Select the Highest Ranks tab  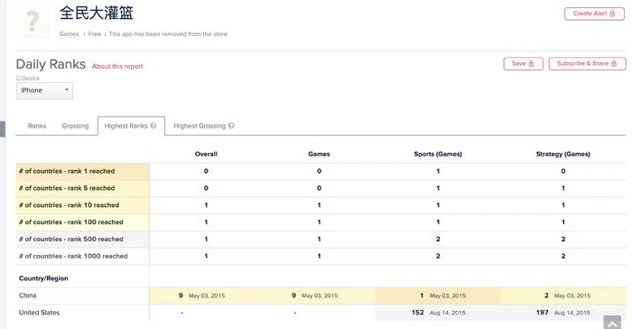131,126
